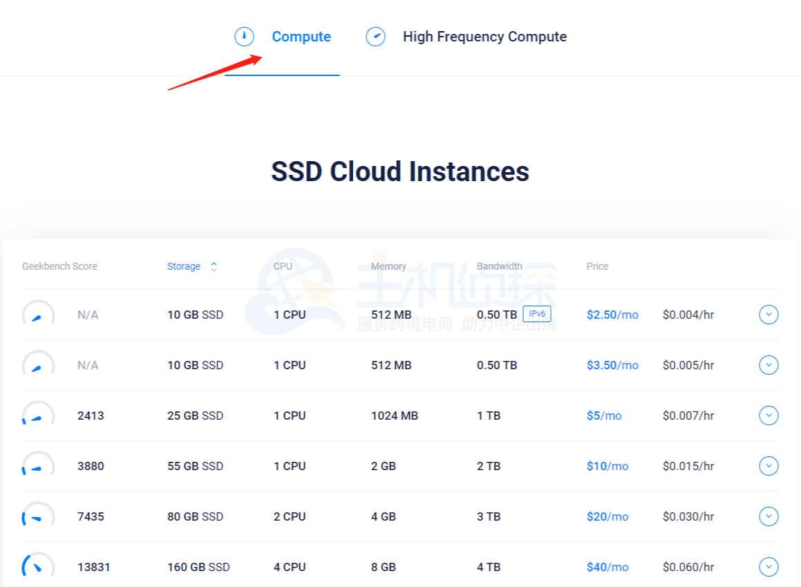
Task: Select the gauge icon for the 7435 row
Action: (x=38, y=516)
